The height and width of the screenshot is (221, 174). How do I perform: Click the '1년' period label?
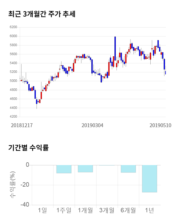tap(150, 210)
